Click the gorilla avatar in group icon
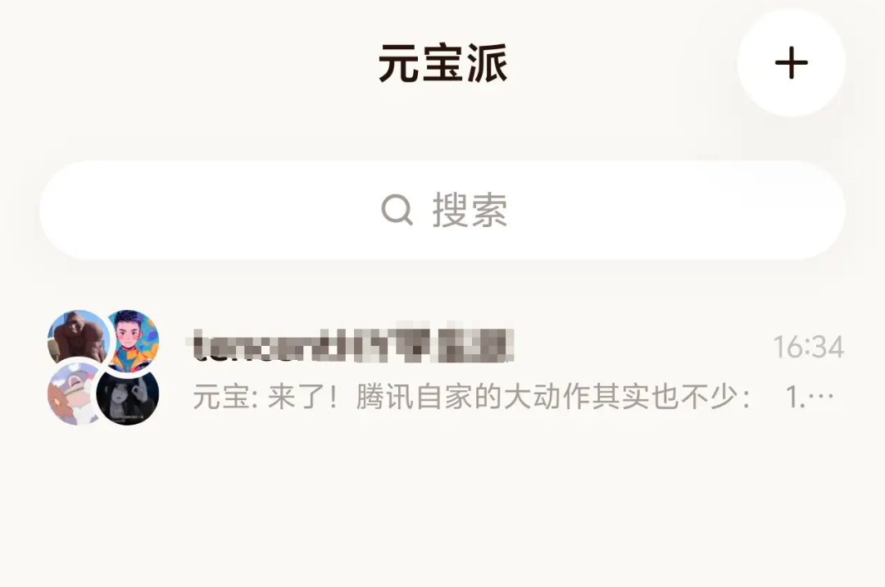This screenshot has width=885, height=587. (78, 338)
